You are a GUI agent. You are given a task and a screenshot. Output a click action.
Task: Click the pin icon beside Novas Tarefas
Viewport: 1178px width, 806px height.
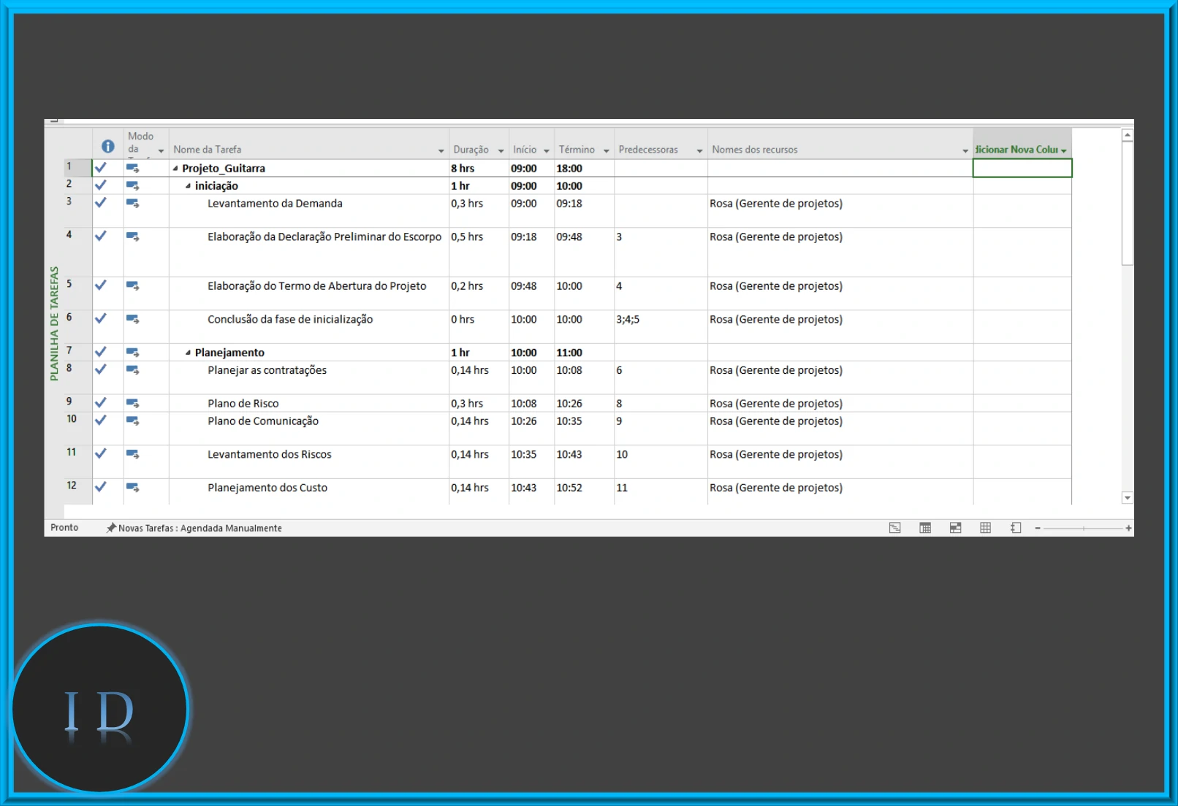coord(111,528)
